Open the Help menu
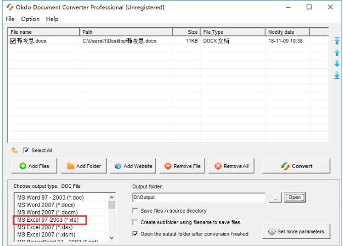The width and height of the screenshot is (343, 246). tap(52, 19)
